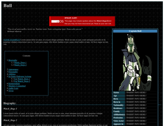Viewport: 168px width, 126px height.
Task: Jump to Relationships section
Action: tap(14, 84)
